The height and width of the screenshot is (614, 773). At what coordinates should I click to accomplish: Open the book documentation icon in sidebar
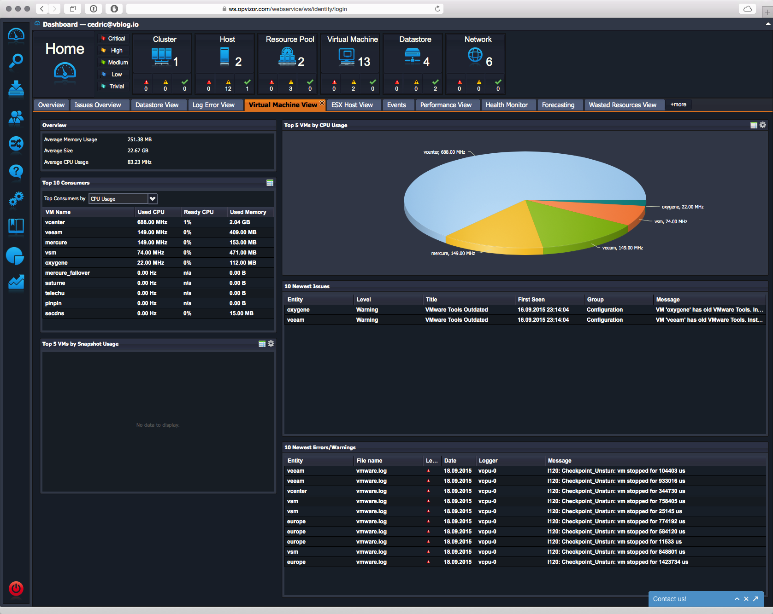[16, 226]
